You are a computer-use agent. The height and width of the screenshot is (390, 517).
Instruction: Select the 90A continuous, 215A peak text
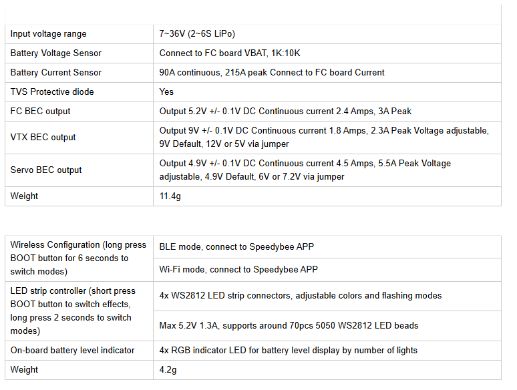click(272, 73)
